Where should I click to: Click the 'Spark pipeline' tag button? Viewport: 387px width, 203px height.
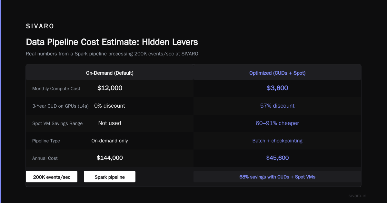pos(110,177)
